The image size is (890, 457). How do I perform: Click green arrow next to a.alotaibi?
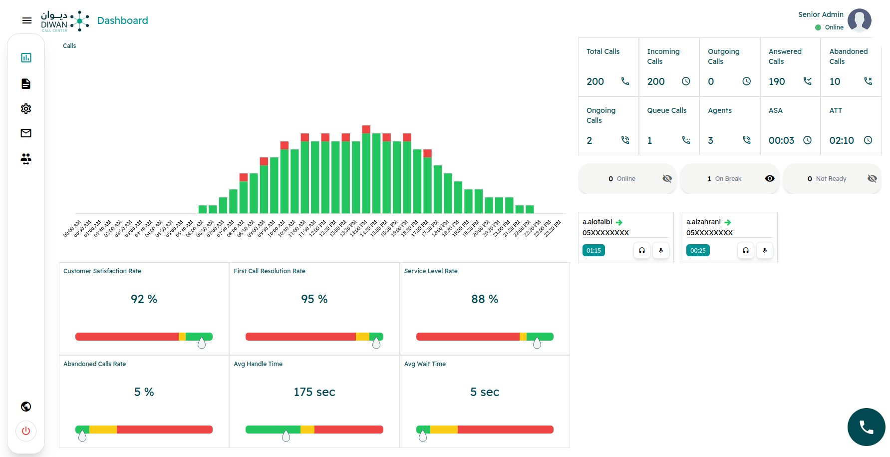click(x=619, y=222)
